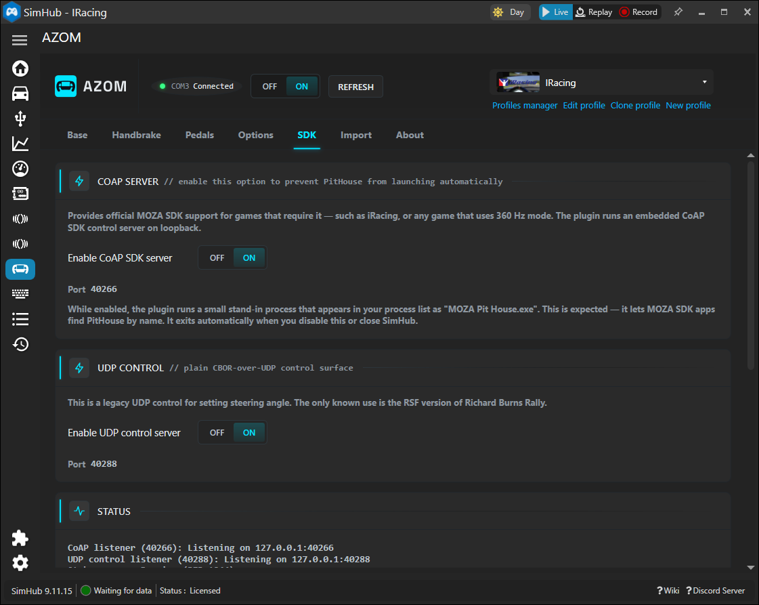Click the UDP control listener status line
Screen dimensions: 759x605
219,559
